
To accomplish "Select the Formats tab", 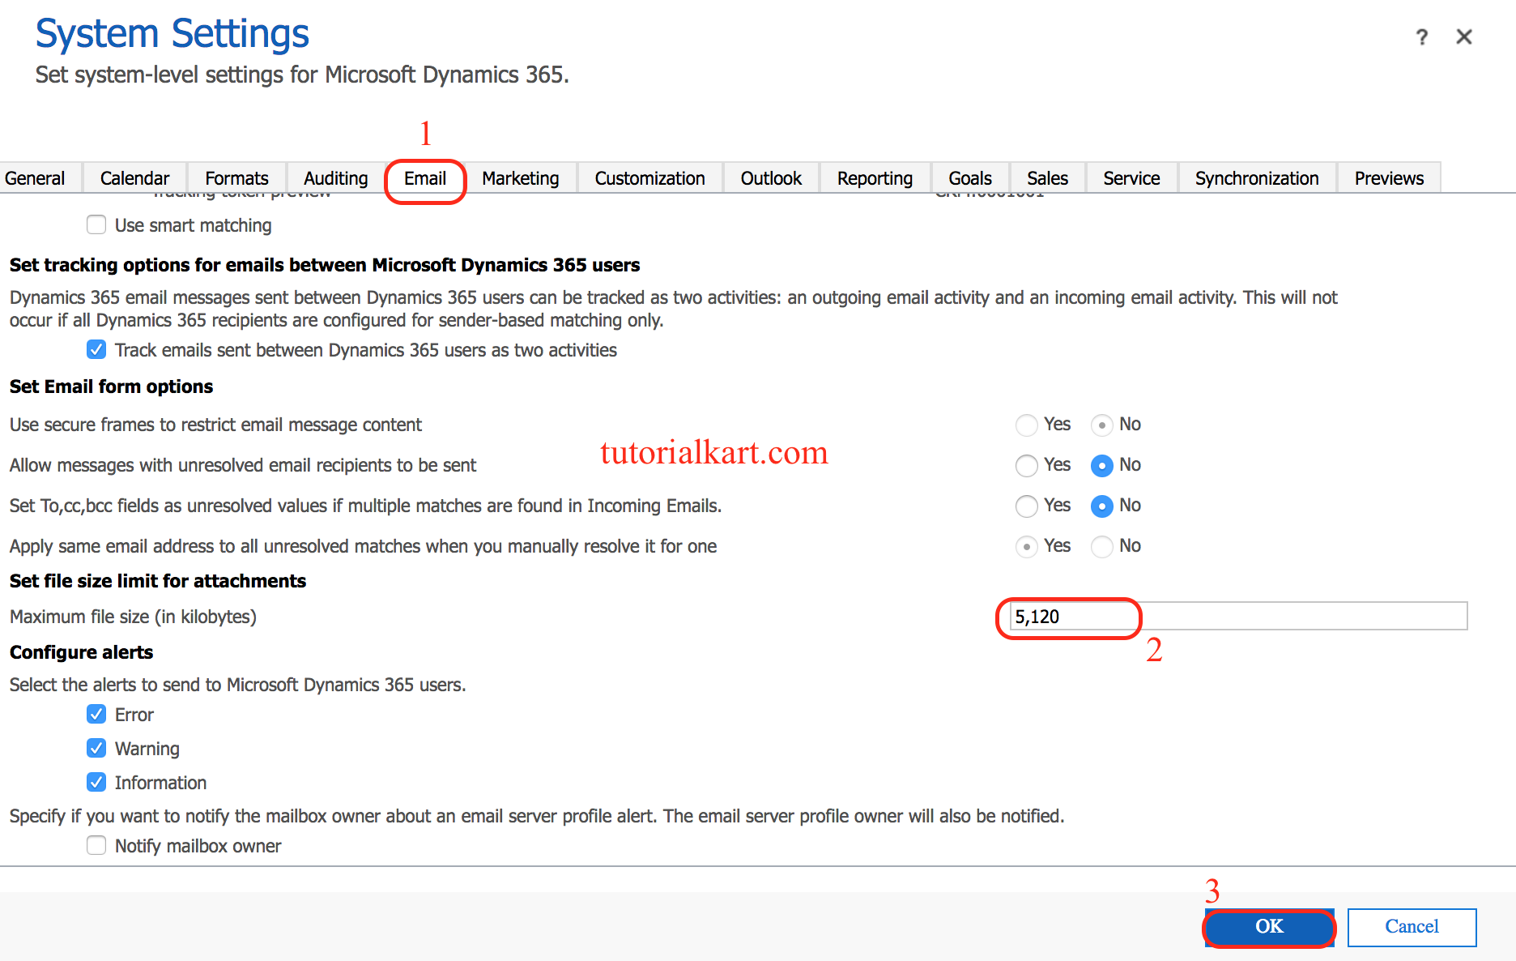I will [x=236, y=177].
